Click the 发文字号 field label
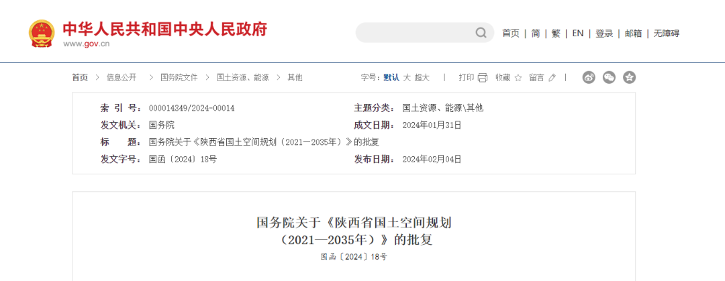Viewport: 725px width, 281px height. tap(121, 160)
